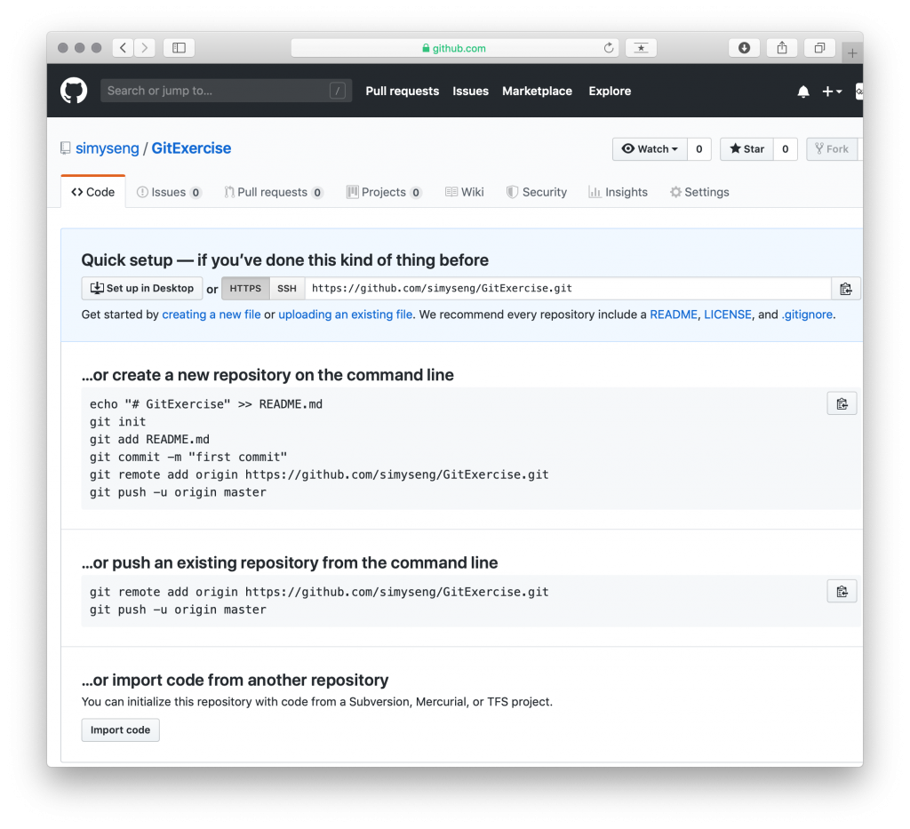Toggle the Safari sidebar
910x829 pixels.
(178, 47)
